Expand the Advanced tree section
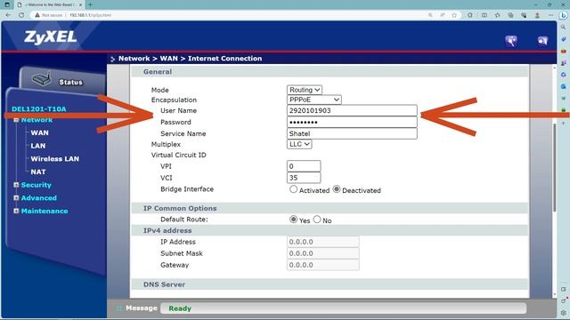This screenshot has height=320, width=570. point(16,197)
